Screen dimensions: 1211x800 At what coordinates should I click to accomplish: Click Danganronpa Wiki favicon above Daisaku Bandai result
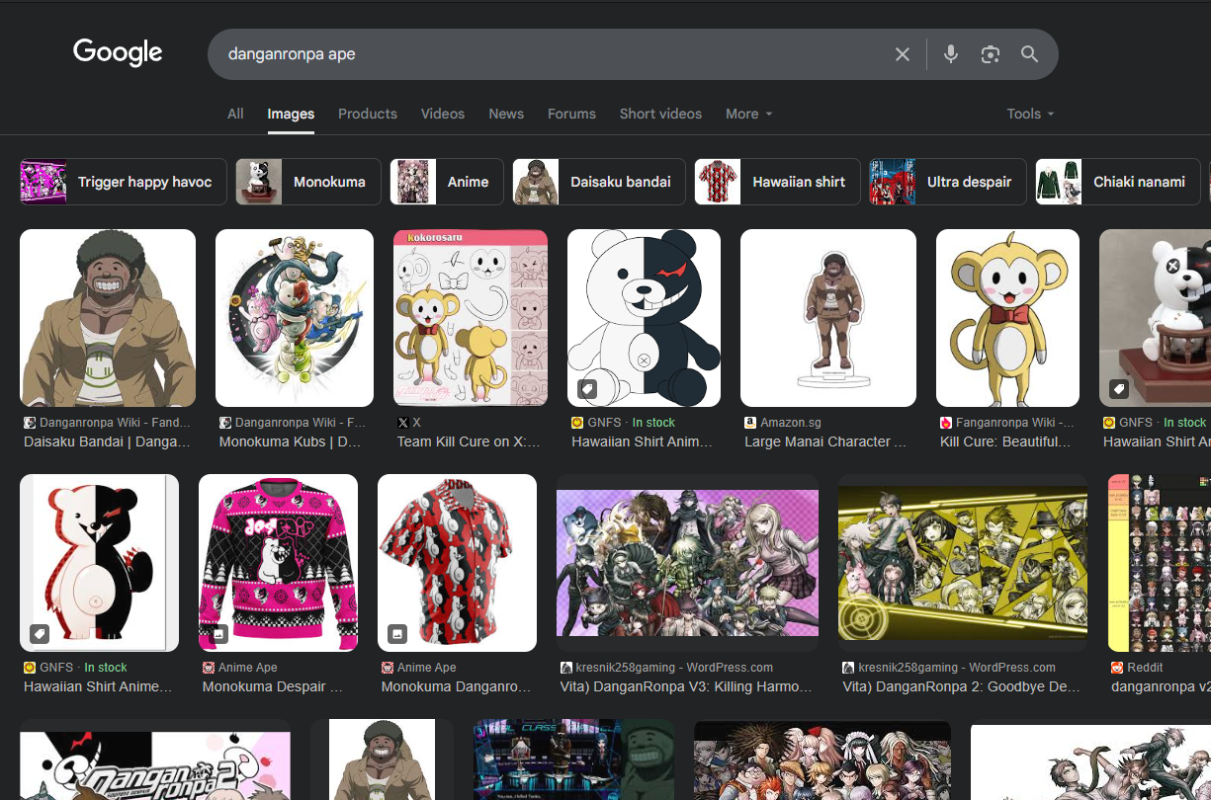tap(30, 422)
